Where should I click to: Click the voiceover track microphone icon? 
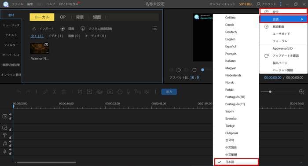click(x=5, y=151)
